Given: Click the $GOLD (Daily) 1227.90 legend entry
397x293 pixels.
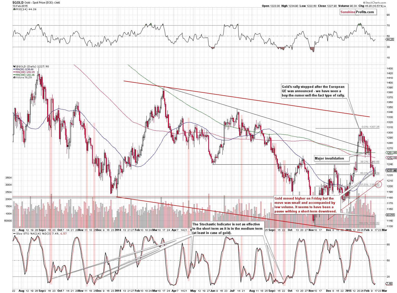Looking at the screenshot, I should [31, 66].
